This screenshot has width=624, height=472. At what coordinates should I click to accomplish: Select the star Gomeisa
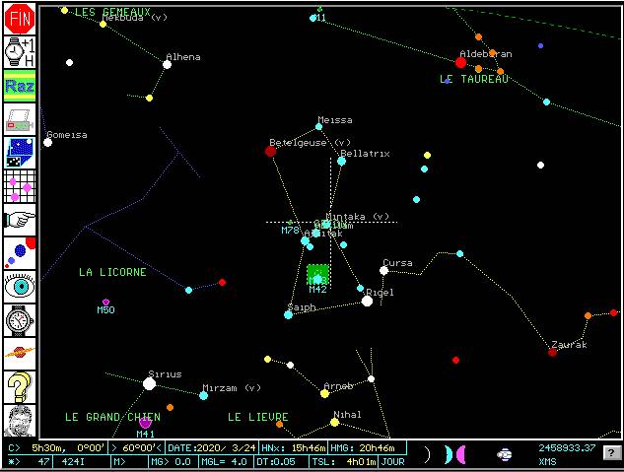tap(47, 142)
